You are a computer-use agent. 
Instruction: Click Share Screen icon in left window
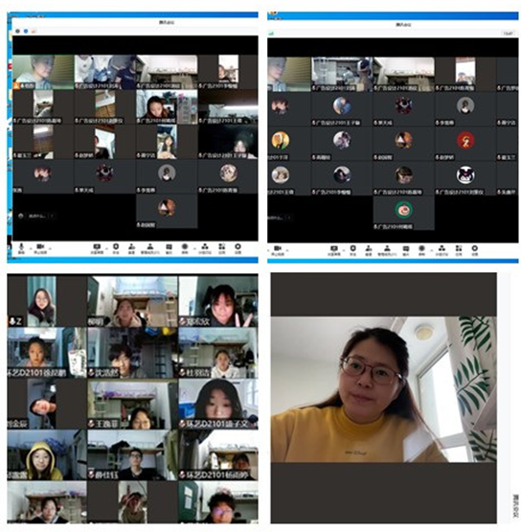[97, 248]
